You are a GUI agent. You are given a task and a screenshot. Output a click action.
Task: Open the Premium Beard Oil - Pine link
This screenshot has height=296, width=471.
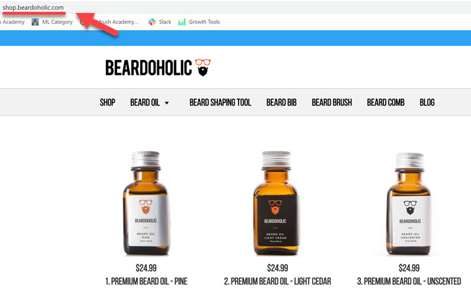[x=146, y=281]
